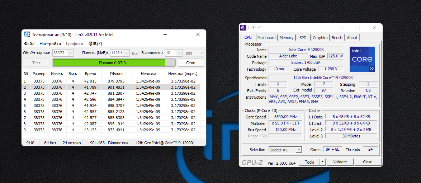
Task: Select result row with 895.1014 GFlops
Action: (x=111, y=124)
